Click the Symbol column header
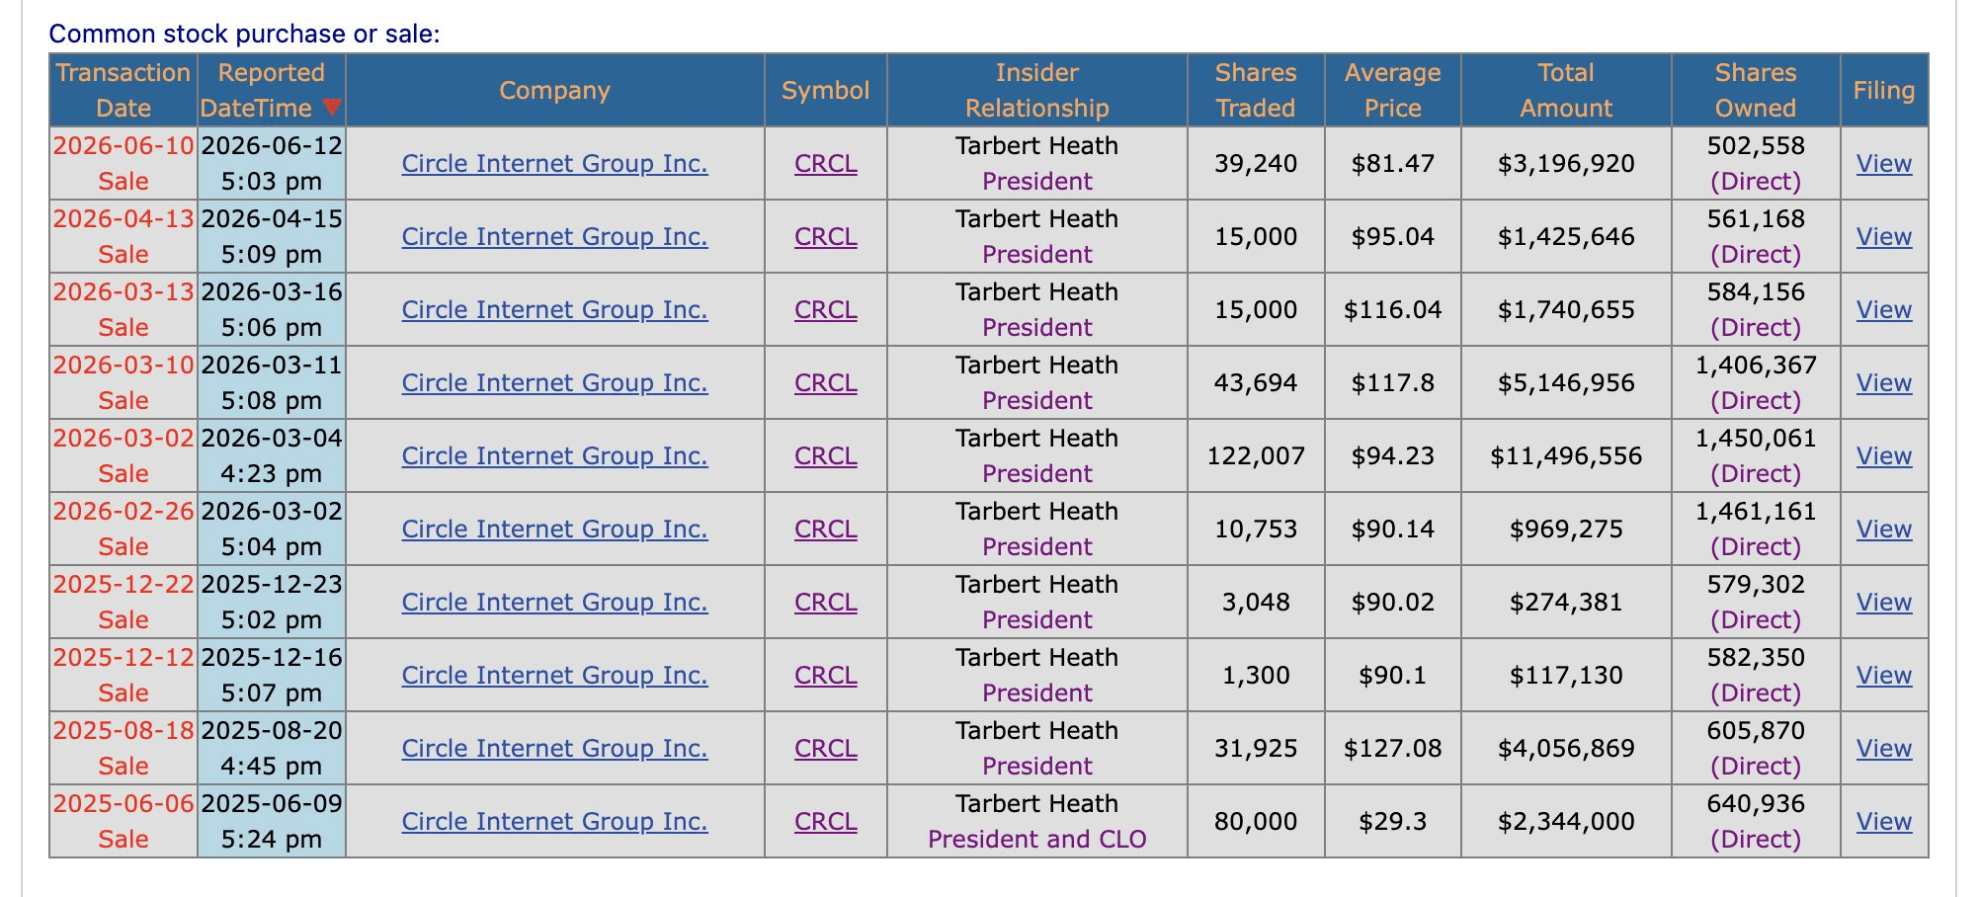This screenshot has height=897, width=1980. pyautogui.click(x=826, y=90)
